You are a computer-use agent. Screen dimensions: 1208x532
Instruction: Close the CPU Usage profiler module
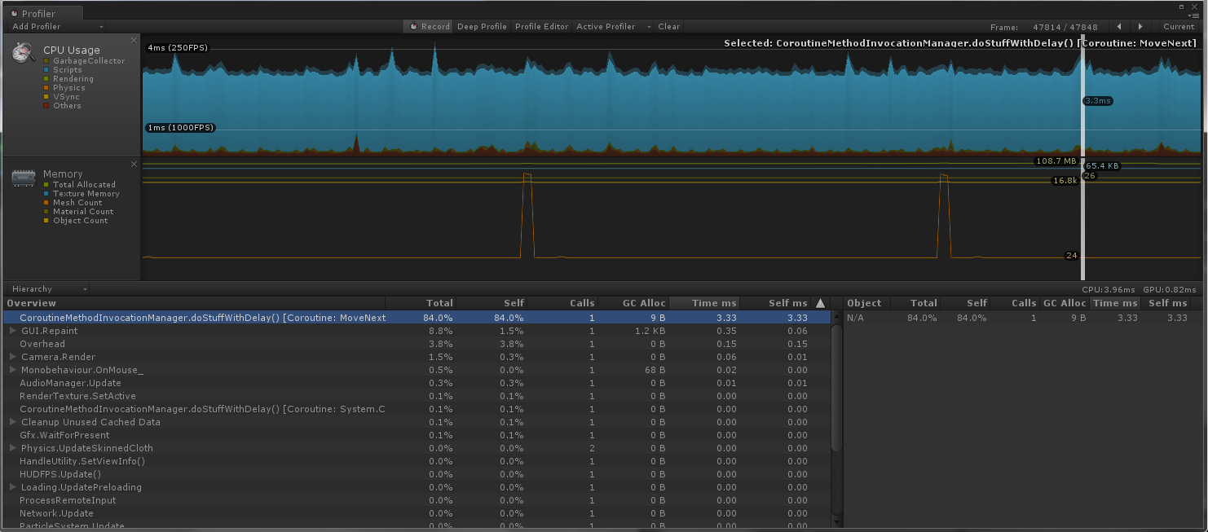pyautogui.click(x=134, y=39)
